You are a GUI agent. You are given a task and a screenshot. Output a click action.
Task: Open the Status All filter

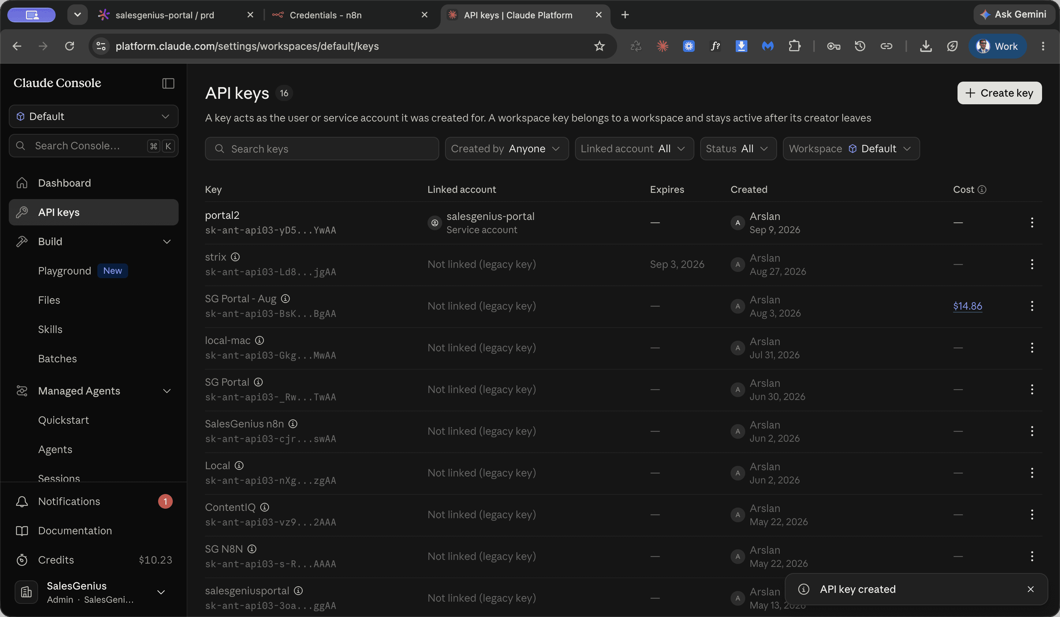click(738, 149)
